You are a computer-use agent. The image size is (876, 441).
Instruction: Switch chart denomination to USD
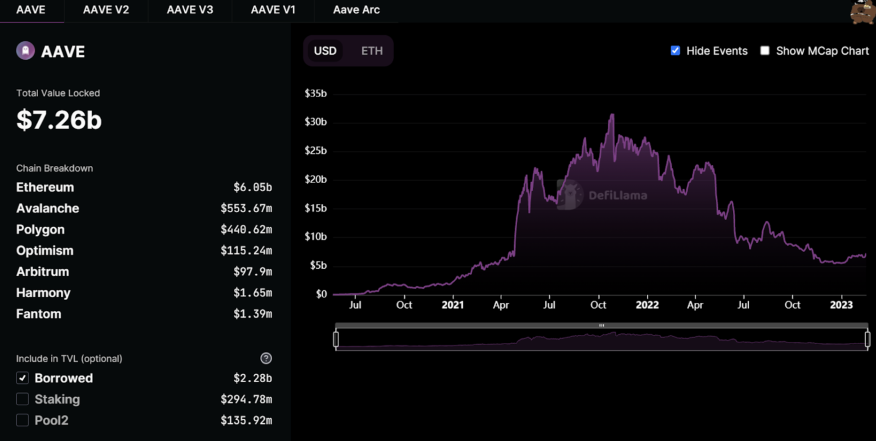click(x=325, y=51)
